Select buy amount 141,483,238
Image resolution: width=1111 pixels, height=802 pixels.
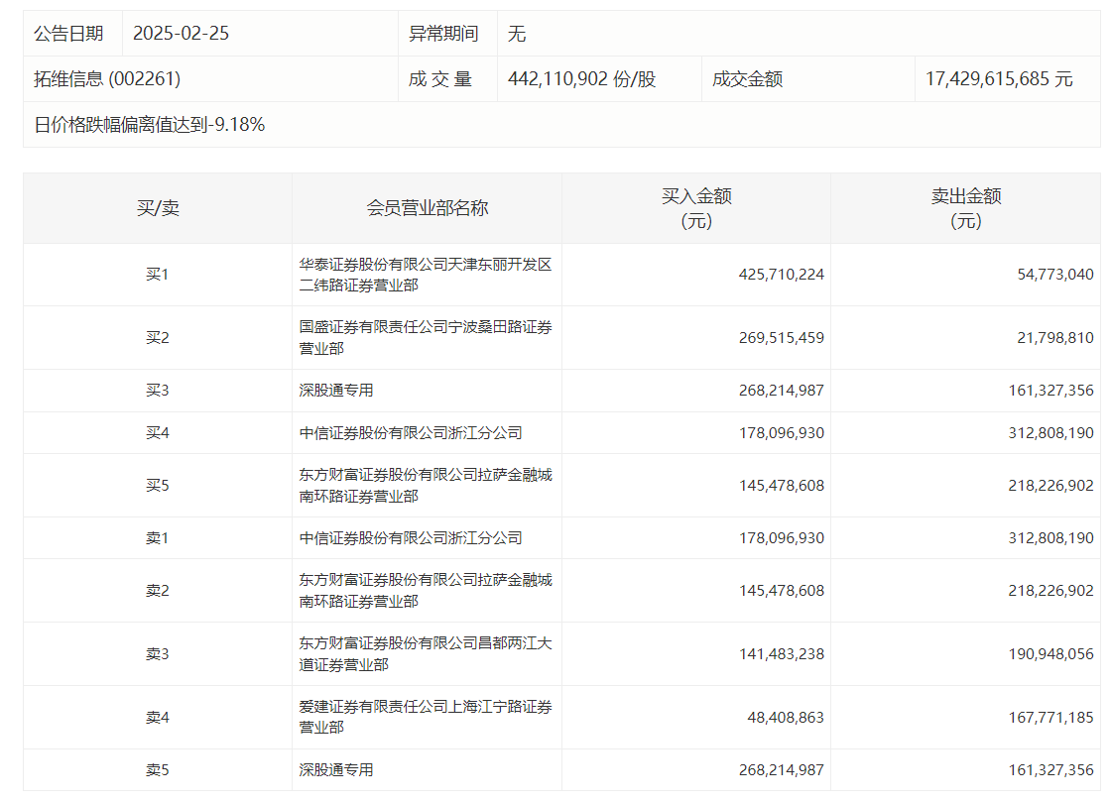pyautogui.click(x=782, y=654)
